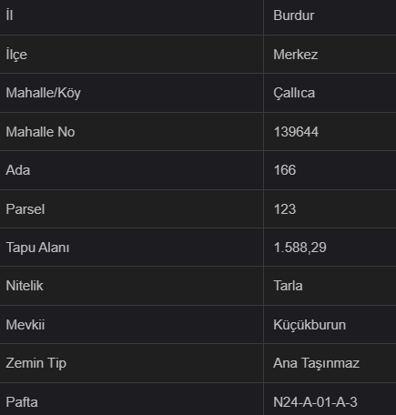The width and height of the screenshot is (396, 415).
Task: Click the İlçe label cell
Action: pyautogui.click(x=131, y=55)
